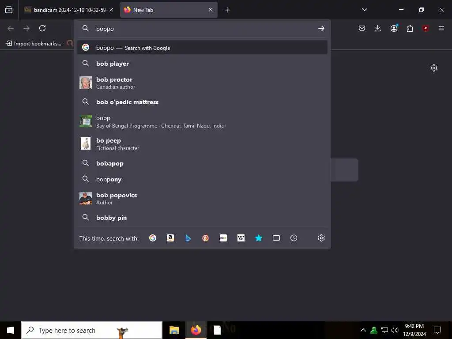Close the bandicam tab

click(x=111, y=10)
